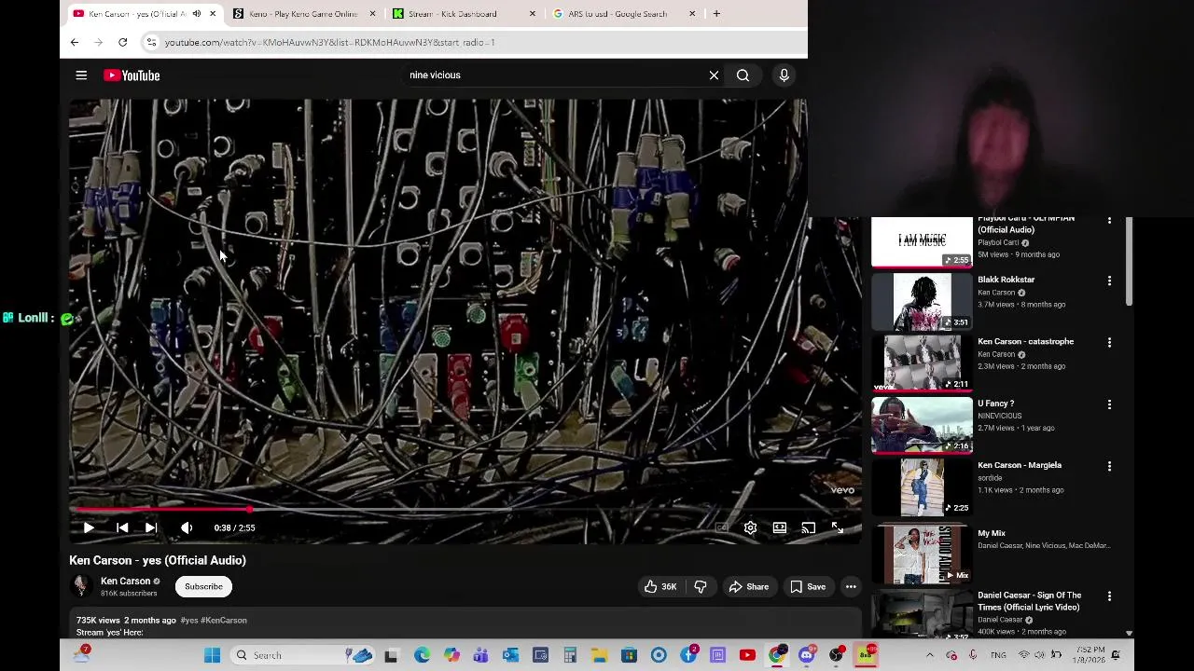Open Microsoft Edge from the taskbar
Screen dimensions: 1194x671
click(x=423, y=655)
